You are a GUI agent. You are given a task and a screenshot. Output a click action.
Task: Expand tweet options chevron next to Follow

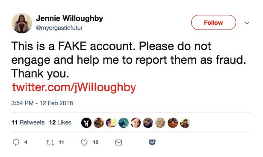point(247,23)
